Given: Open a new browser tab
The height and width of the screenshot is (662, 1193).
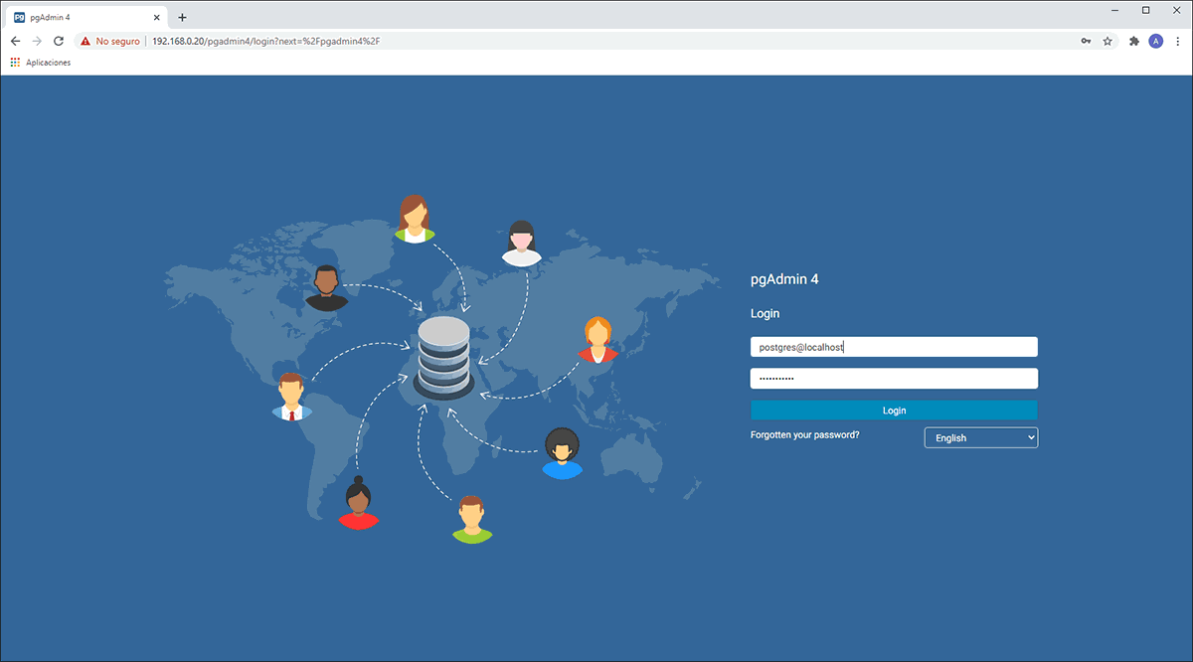Looking at the screenshot, I should pyautogui.click(x=182, y=17).
